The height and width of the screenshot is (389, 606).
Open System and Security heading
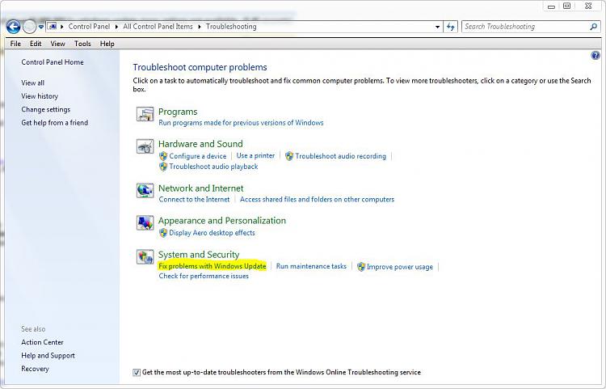(x=199, y=255)
